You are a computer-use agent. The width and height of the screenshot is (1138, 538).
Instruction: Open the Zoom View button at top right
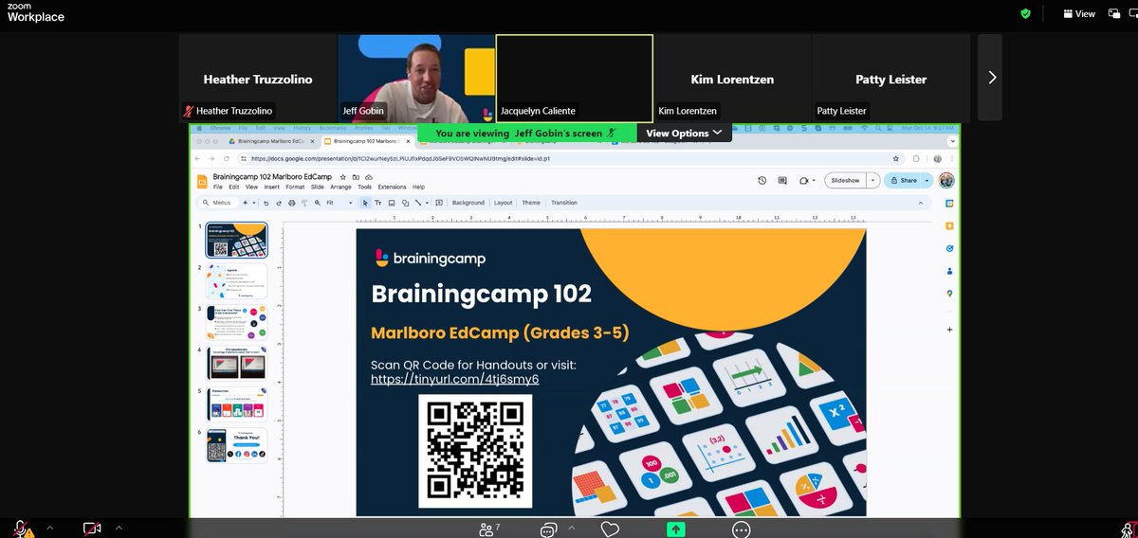pyautogui.click(x=1079, y=14)
